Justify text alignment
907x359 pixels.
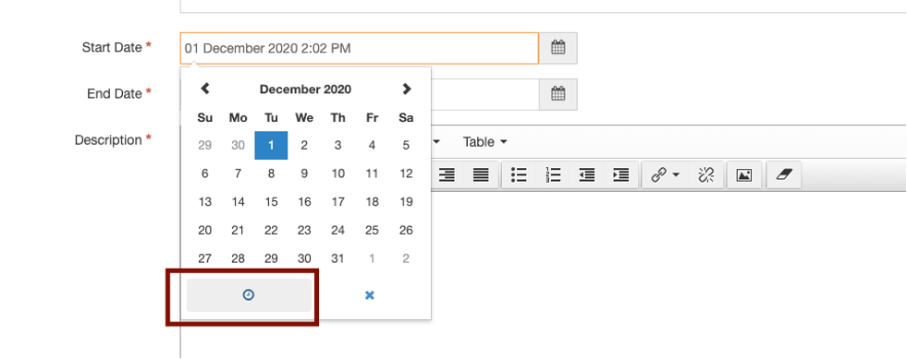tap(481, 174)
